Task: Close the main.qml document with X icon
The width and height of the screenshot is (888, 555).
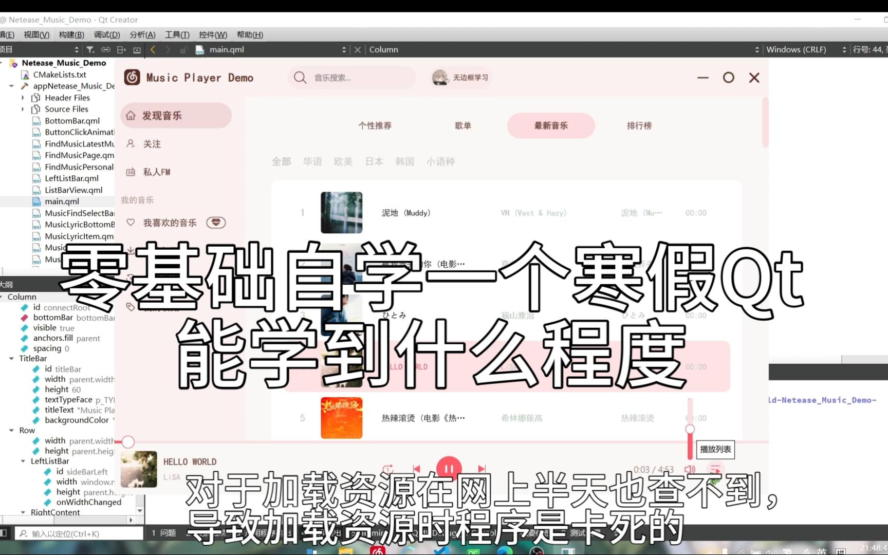Action: (x=358, y=49)
